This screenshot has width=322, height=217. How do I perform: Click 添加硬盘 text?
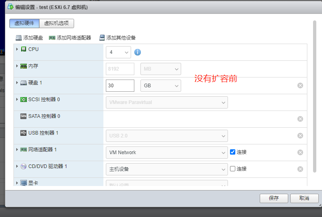pos(33,38)
